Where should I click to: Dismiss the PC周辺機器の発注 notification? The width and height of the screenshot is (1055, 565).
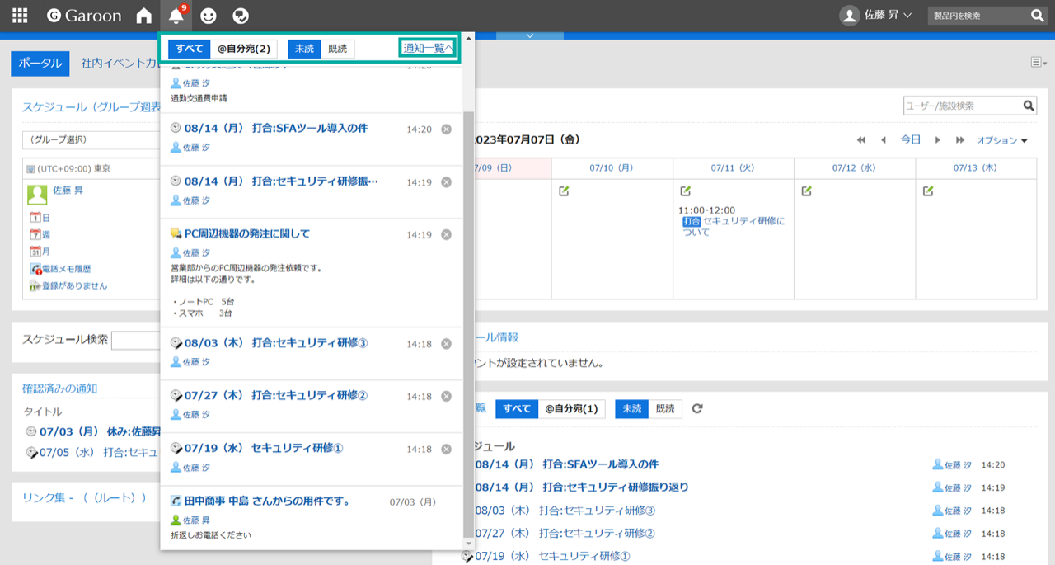click(446, 235)
